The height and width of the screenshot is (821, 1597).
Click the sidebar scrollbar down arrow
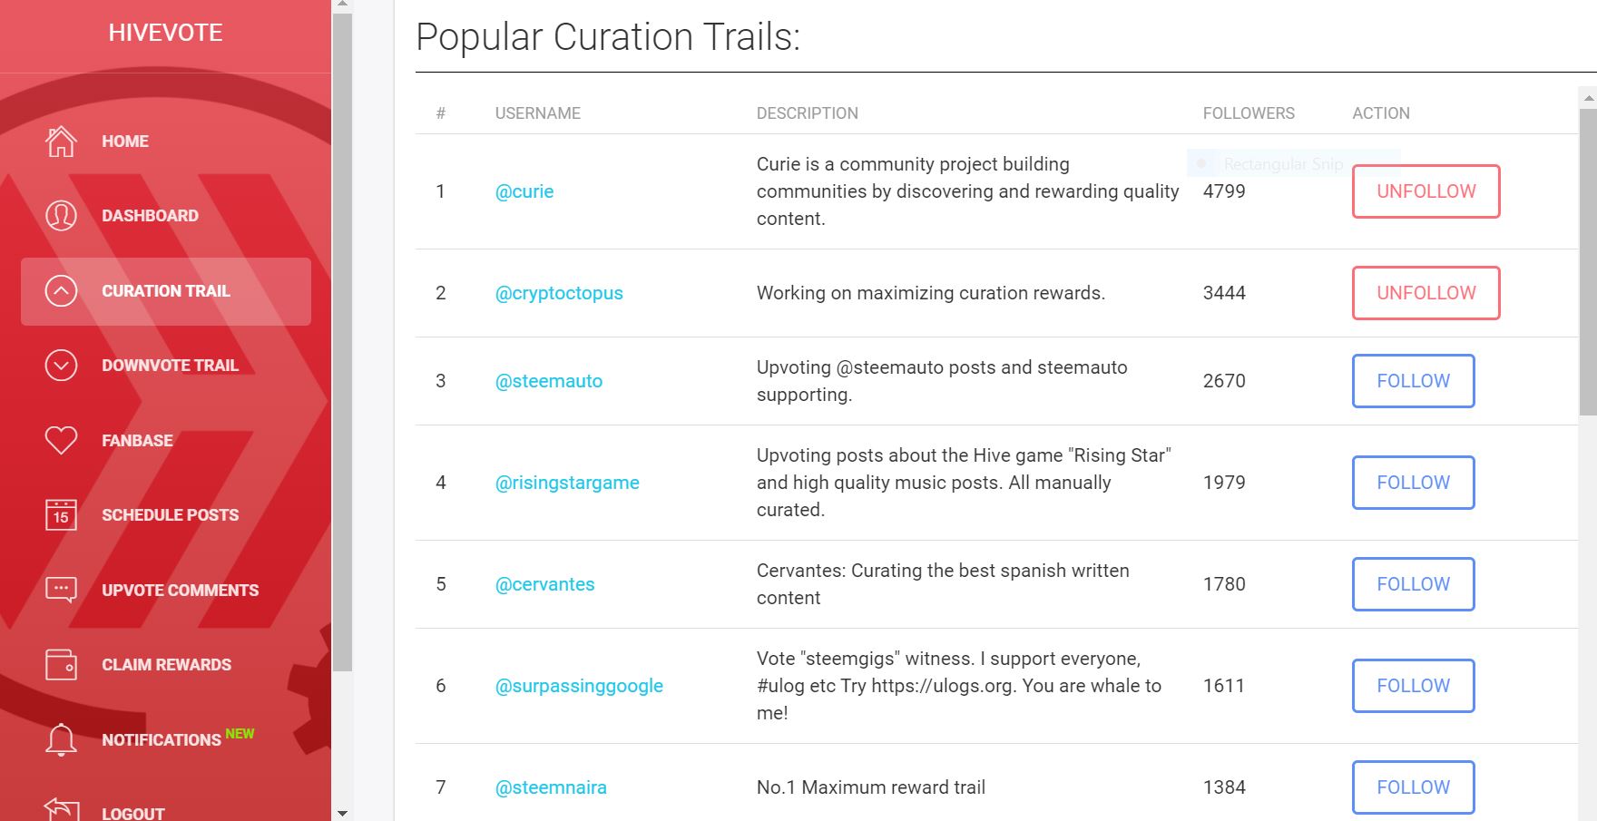pos(342,813)
